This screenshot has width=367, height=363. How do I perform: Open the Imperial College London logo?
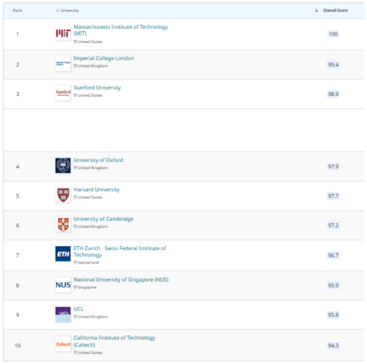pos(63,64)
